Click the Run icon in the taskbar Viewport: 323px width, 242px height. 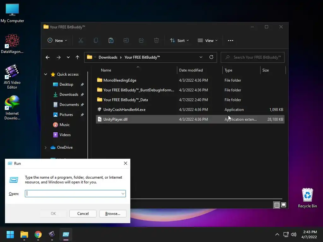(x=66, y=234)
